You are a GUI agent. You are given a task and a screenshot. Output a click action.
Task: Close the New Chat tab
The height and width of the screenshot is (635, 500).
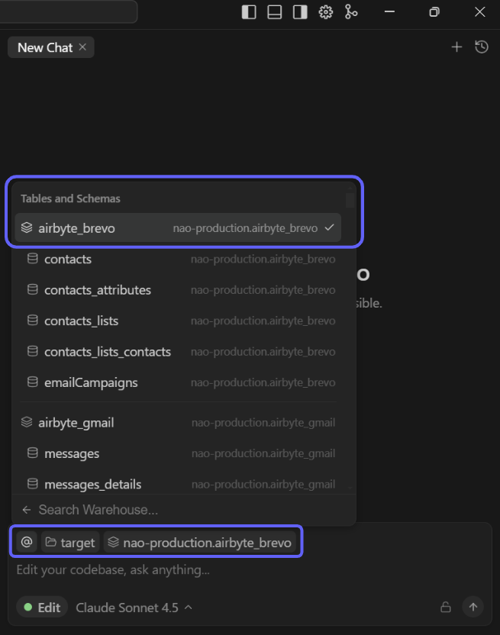click(x=82, y=47)
